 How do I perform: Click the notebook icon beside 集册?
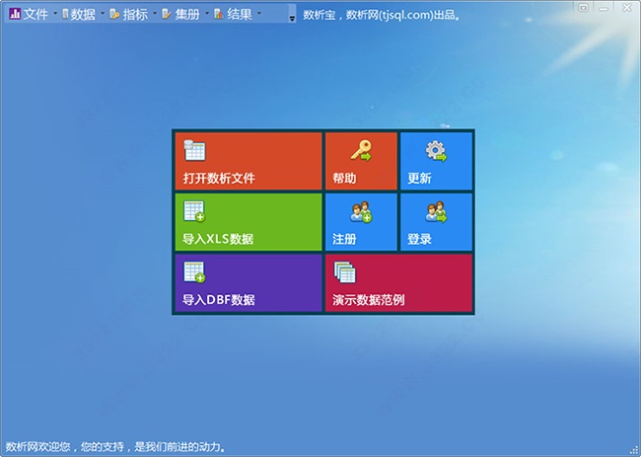click(x=167, y=15)
